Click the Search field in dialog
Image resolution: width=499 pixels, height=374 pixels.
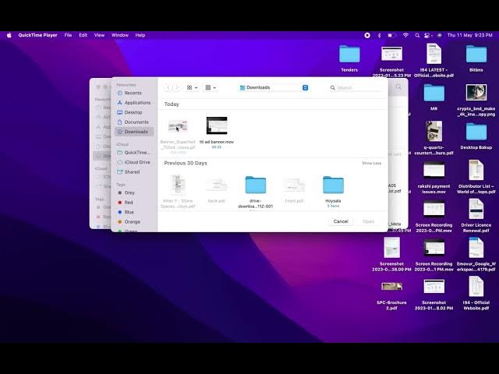coord(355,87)
